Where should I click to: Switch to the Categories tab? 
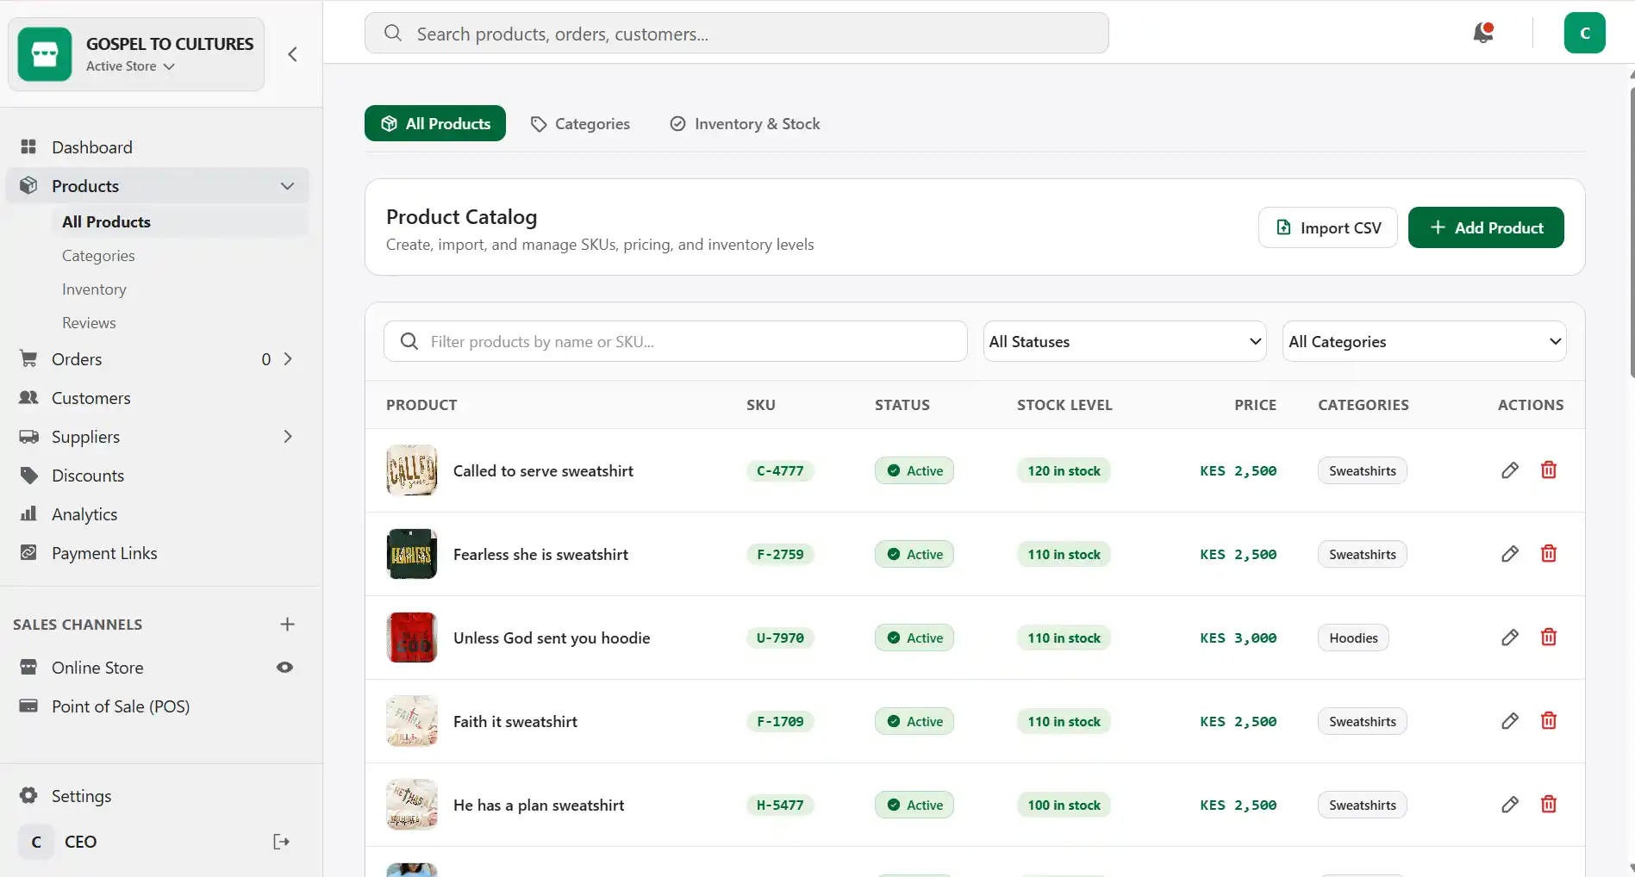click(580, 123)
